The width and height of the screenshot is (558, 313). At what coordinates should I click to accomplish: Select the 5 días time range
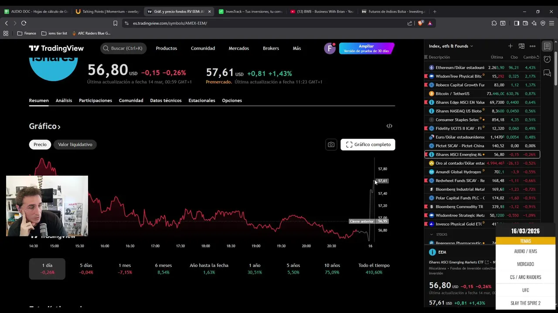(x=86, y=269)
